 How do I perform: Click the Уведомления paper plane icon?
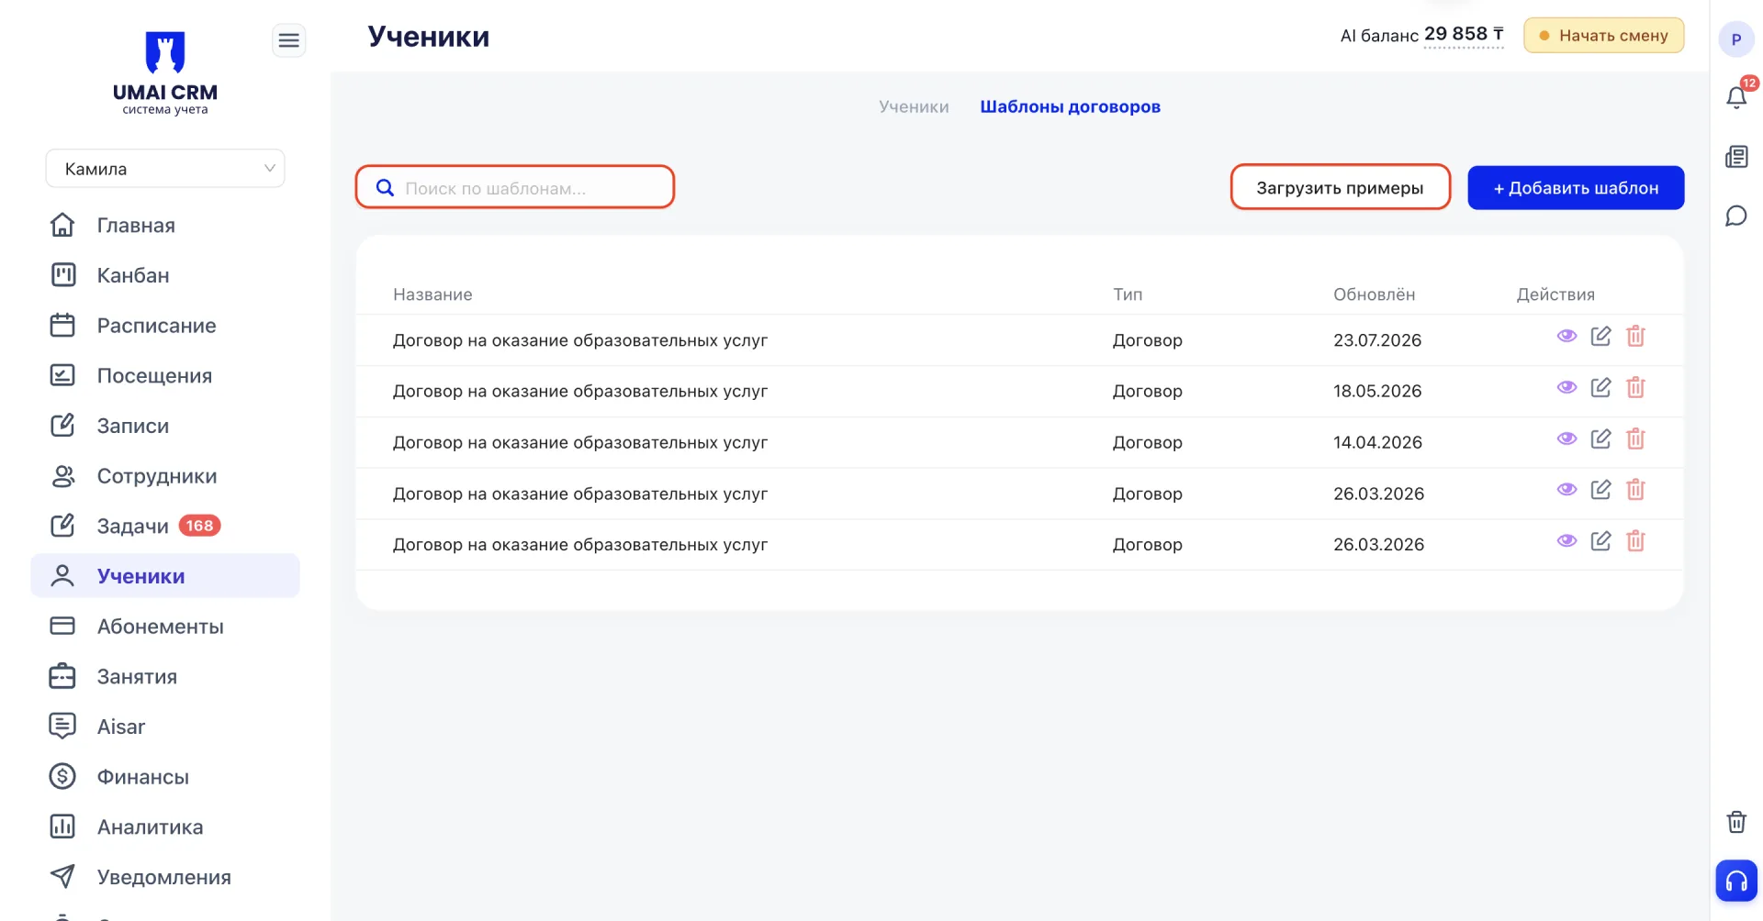coord(62,876)
